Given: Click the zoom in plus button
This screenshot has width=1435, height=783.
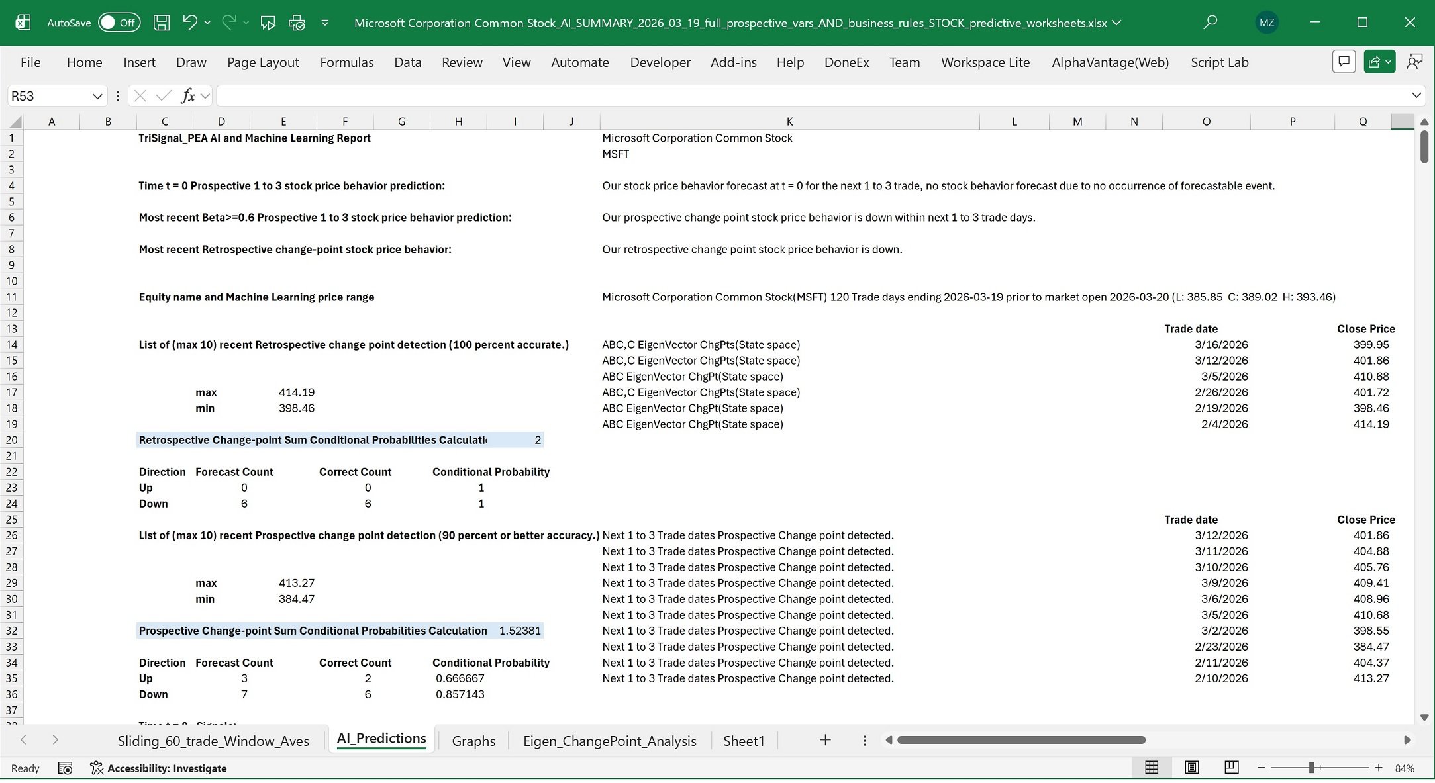Looking at the screenshot, I should pyautogui.click(x=1378, y=768).
